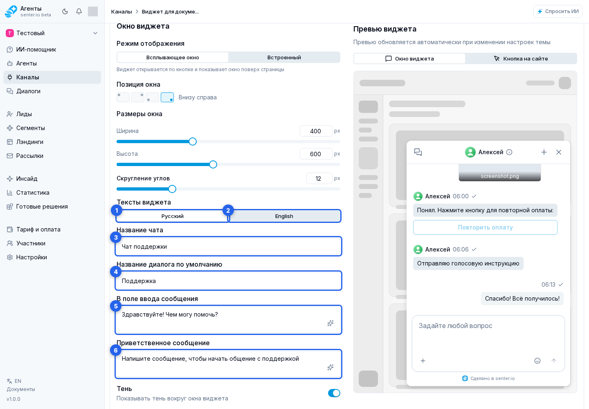Adjust the Ширина slider handle
589x409 pixels.
point(193,142)
